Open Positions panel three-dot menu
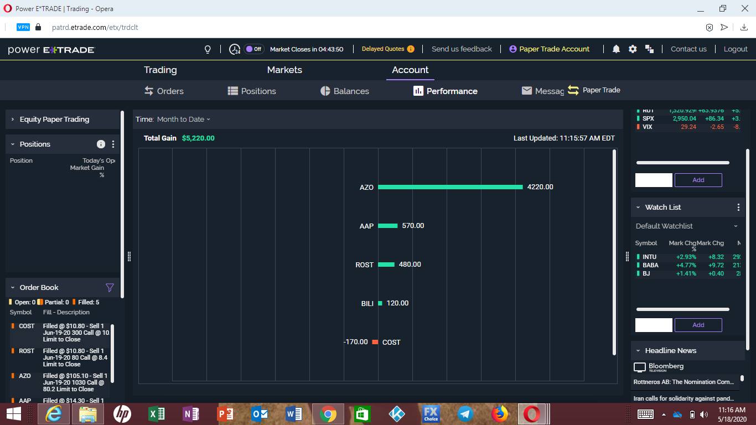This screenshot has width=756, height=425. (113, 144)
